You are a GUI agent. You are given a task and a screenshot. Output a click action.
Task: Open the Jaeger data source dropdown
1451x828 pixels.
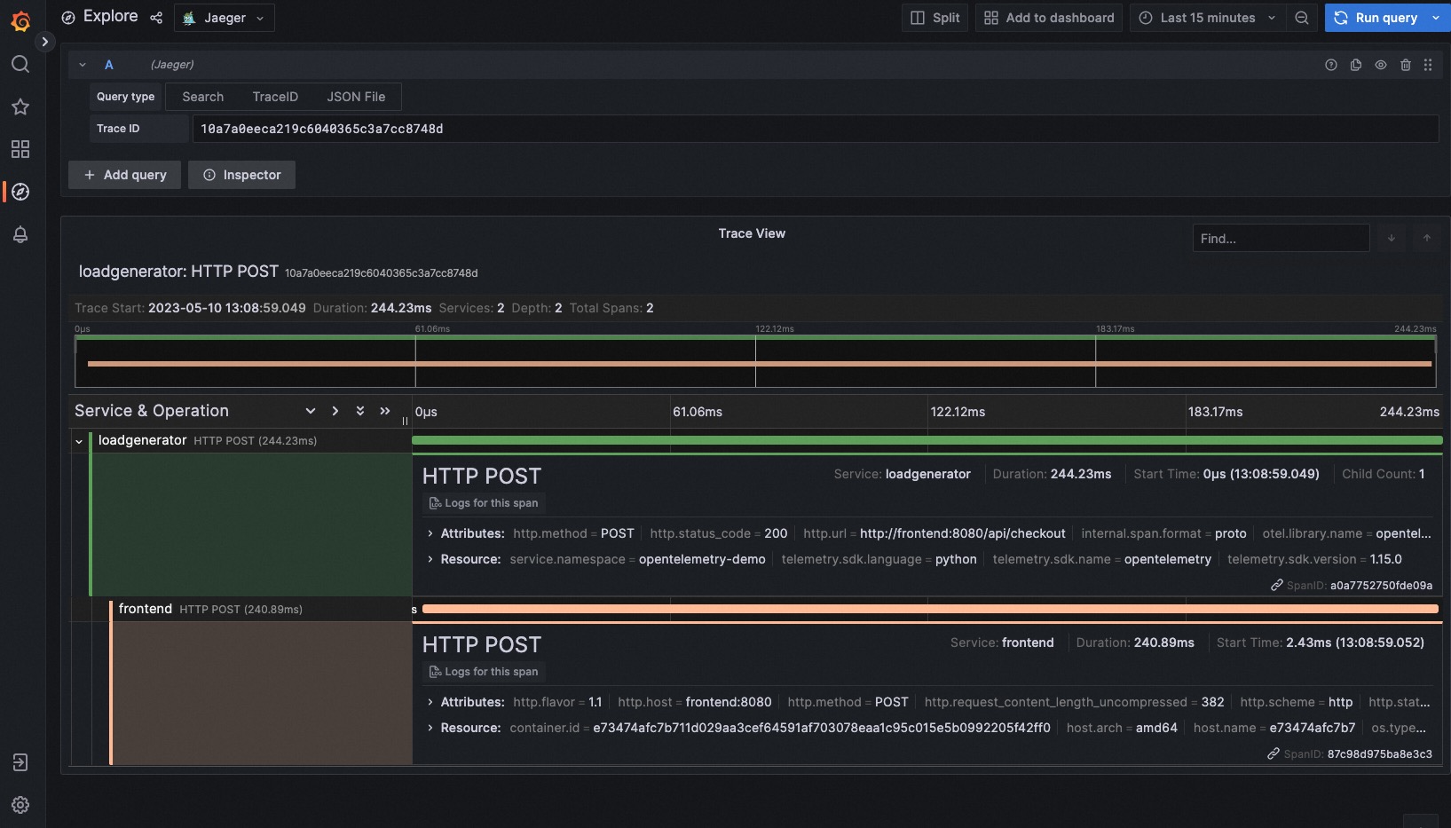pyautogui.click(x=225, y=18)
